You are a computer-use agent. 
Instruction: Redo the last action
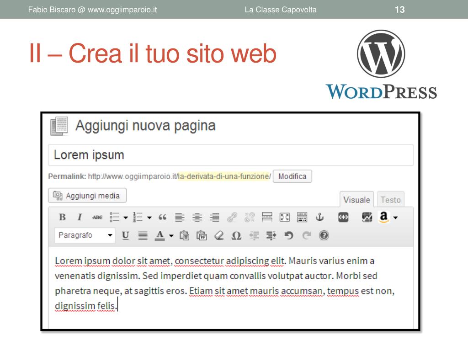point(306,235)
